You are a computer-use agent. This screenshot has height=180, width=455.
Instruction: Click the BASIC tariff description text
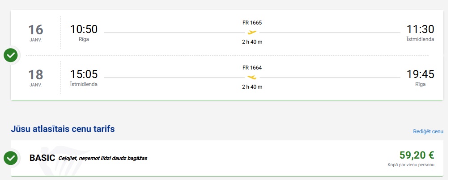point(103,158)
